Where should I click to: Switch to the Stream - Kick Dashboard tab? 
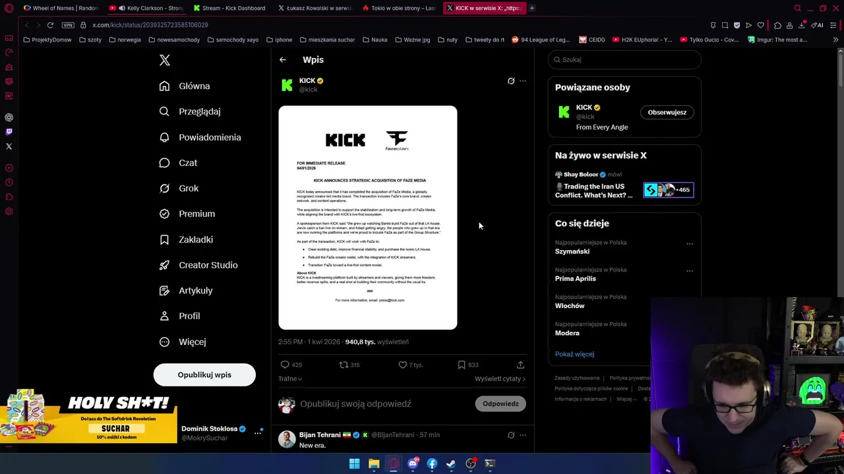pos(229,8)
